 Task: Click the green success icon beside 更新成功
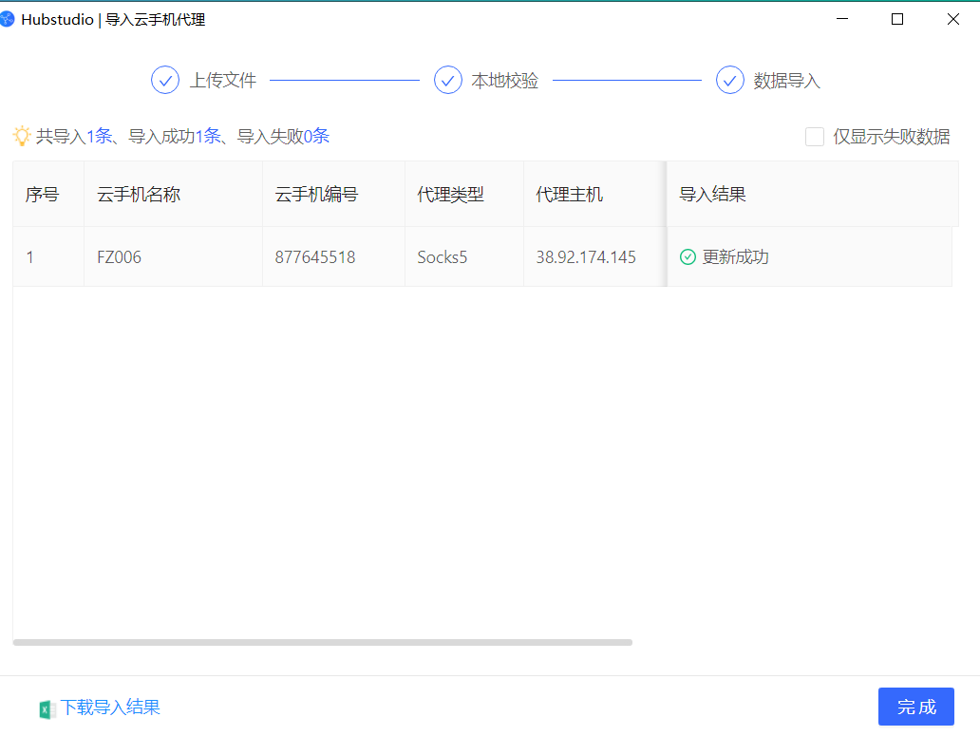pos(688,257)
